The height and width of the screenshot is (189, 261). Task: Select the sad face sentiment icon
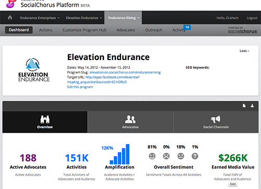pos(167,156)
